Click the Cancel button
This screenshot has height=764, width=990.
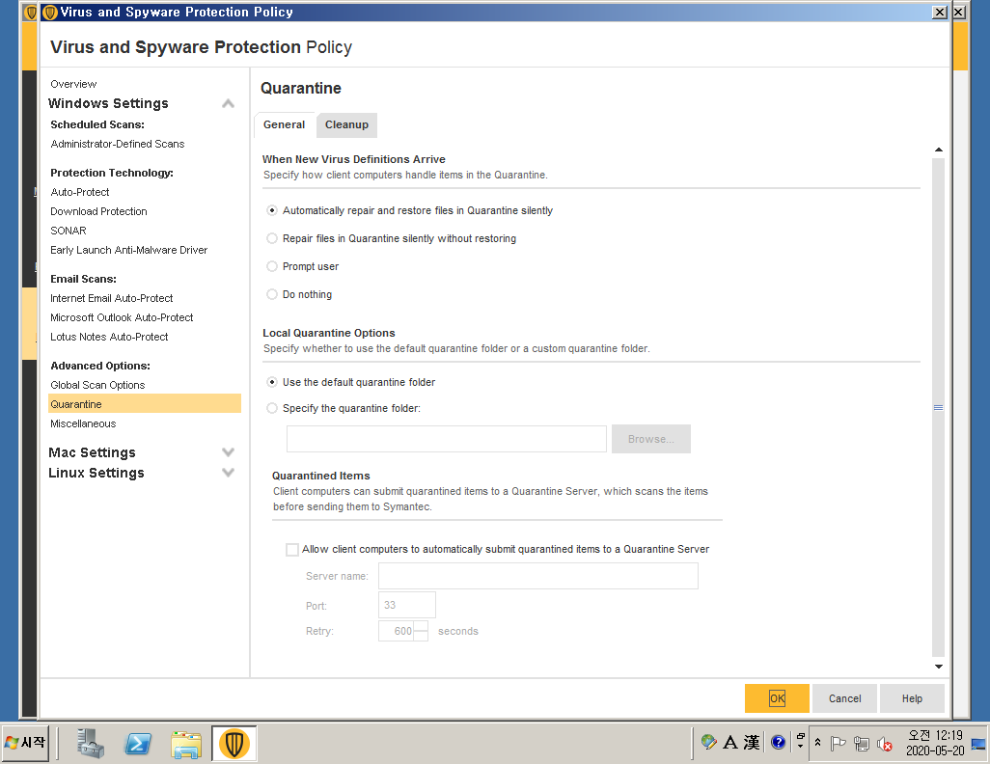click(845, 698)
